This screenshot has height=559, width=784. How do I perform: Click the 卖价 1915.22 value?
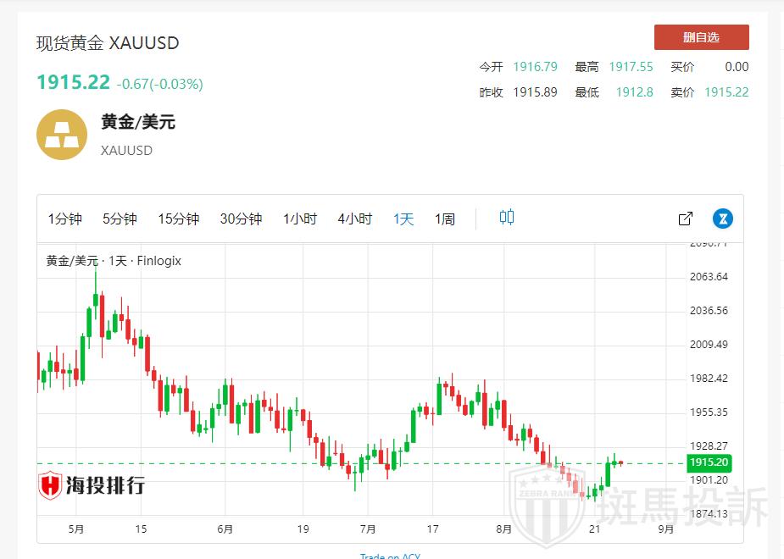tap(726, 92)
